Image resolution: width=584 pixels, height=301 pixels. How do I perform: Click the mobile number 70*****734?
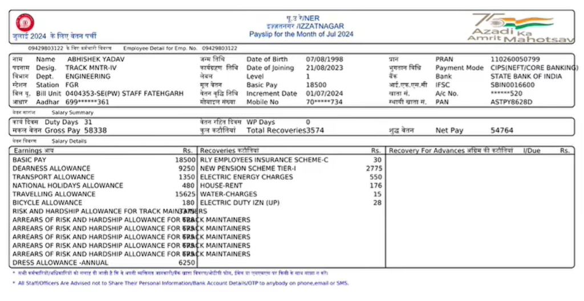[325, 102]
